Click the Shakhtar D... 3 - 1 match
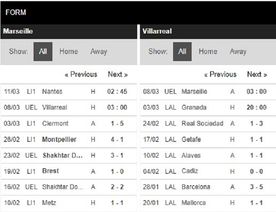This screenshot has width=276, height=212. coord(69,156)
